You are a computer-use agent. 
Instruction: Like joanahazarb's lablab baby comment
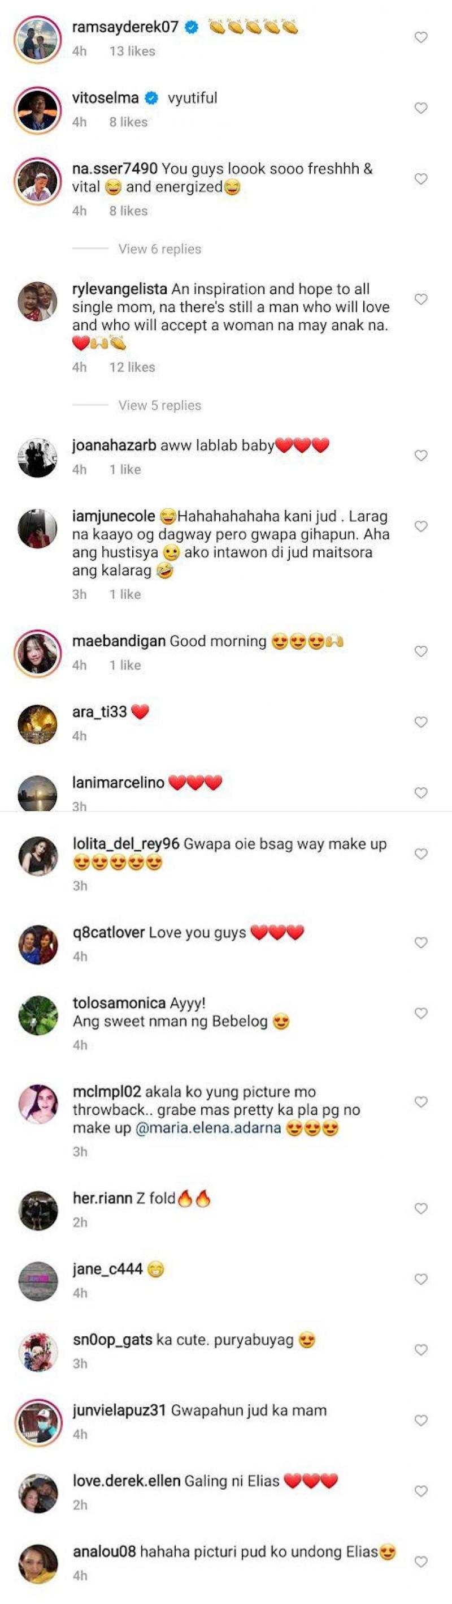coord(421,456)
